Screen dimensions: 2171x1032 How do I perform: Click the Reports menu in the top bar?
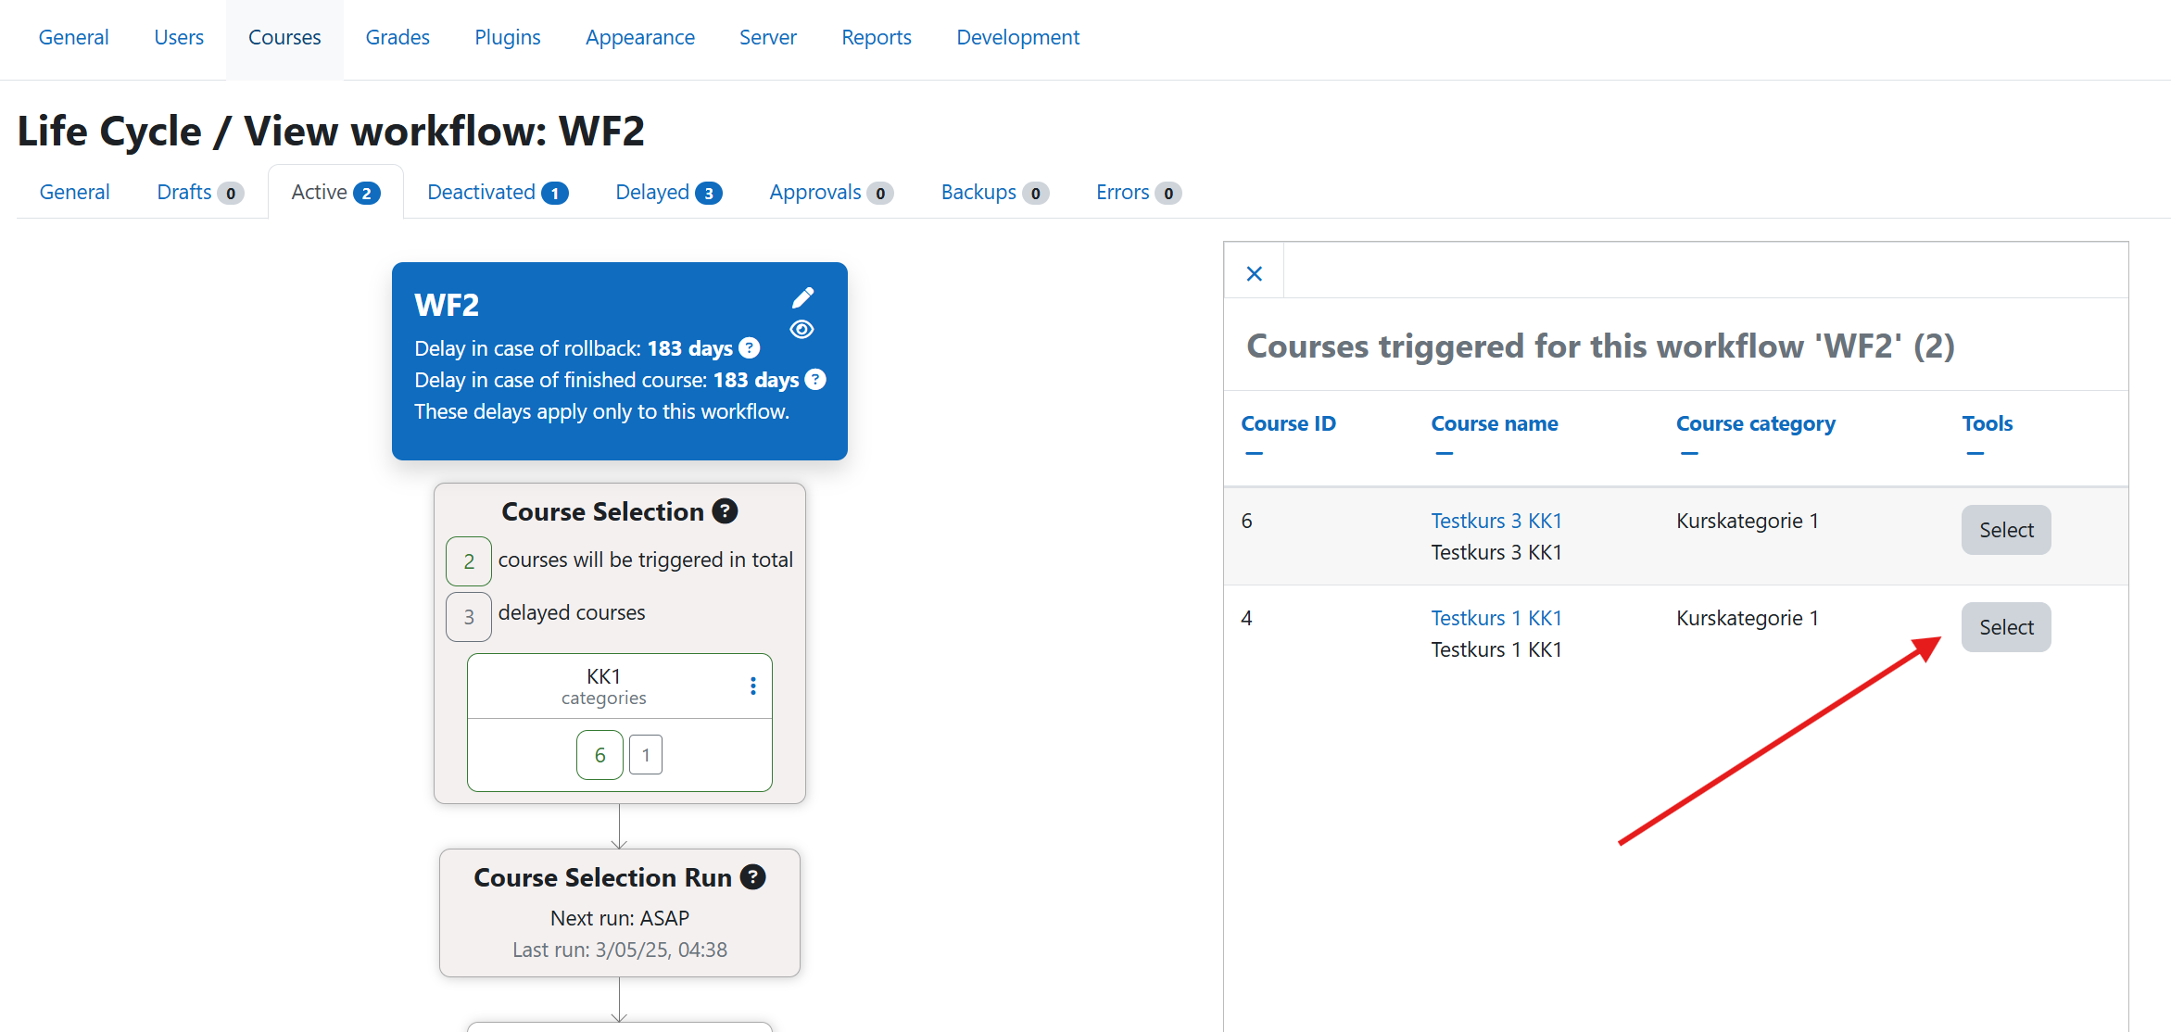pos(876,37)
